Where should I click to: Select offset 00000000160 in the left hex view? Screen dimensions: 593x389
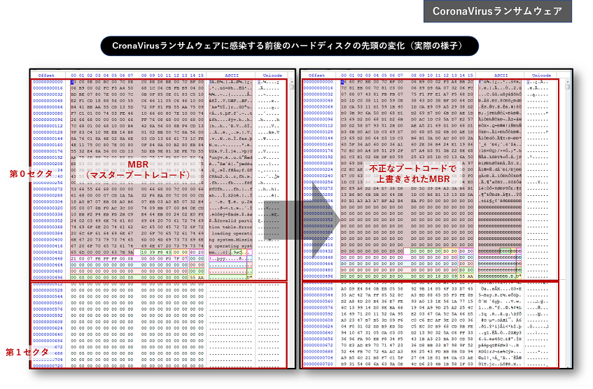[48, 145]
